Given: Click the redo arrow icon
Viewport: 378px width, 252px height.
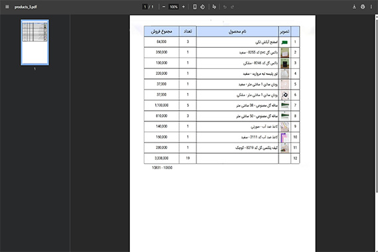Looking at the screenshot, I should pos(232,7).
